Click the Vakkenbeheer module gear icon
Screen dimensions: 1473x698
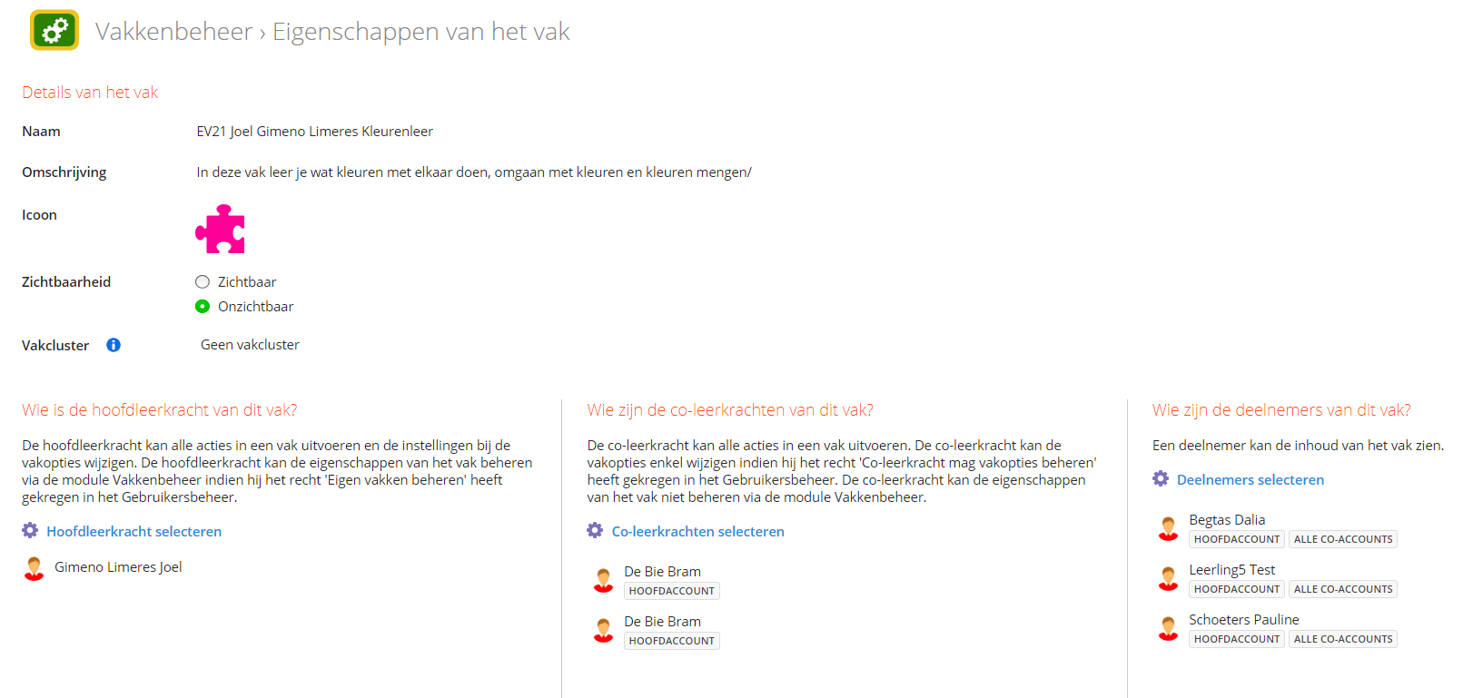point(54,31)
